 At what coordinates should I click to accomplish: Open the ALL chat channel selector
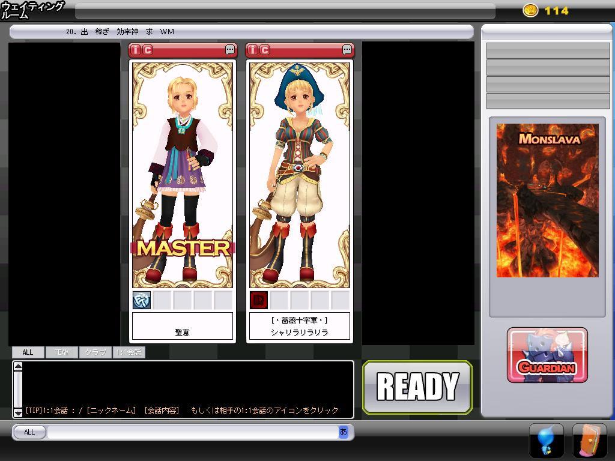click(x=29, y=432)
